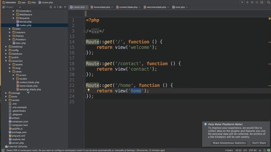This screenshot has width=271, height=152.
Task: Click the demotest breadcrumb folder
Action: click(x=9, y=3)
